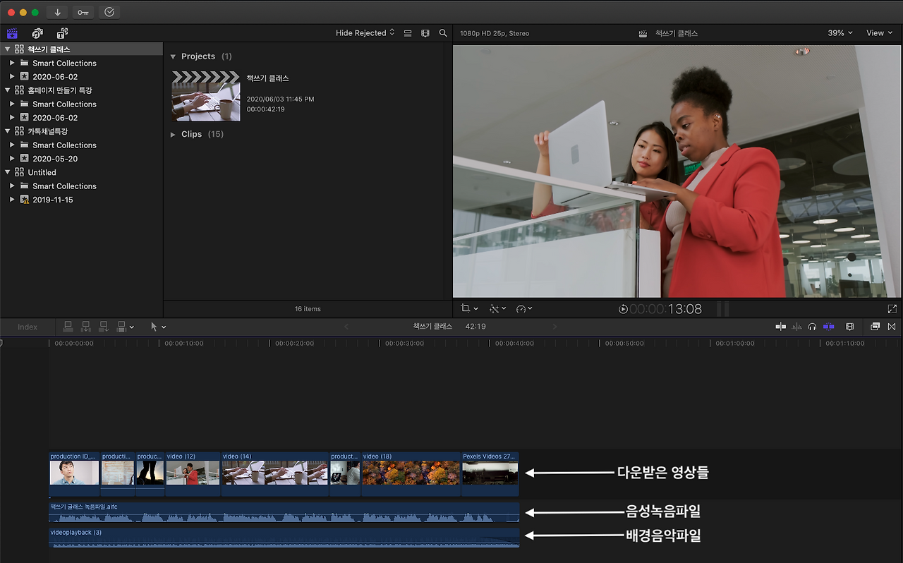Toggle video and audio skimming
The image size is (903, 563).
tap(781, 327)
